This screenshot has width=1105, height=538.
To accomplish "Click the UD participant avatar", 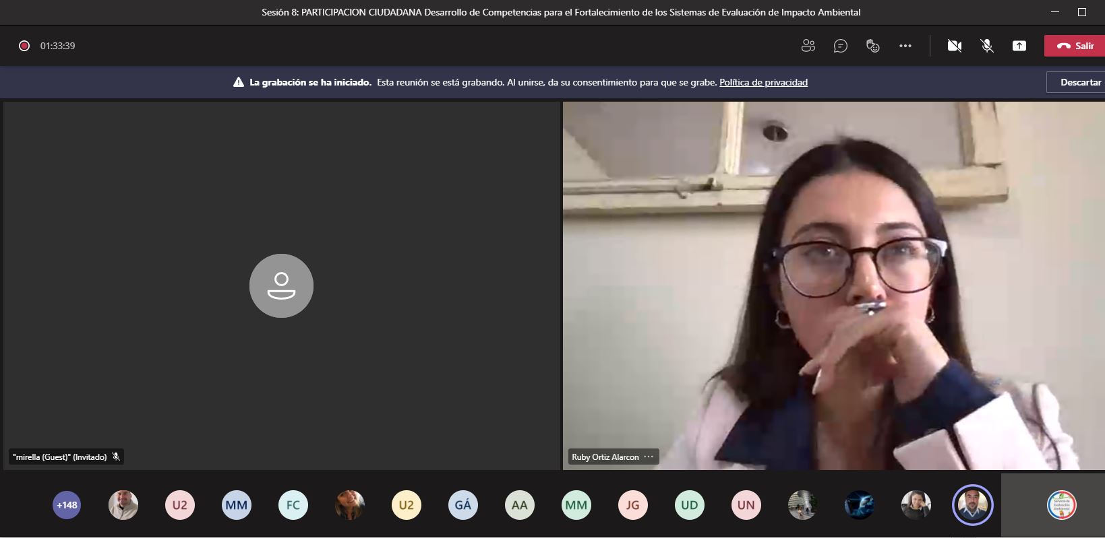I will click(x=689, y=505).
